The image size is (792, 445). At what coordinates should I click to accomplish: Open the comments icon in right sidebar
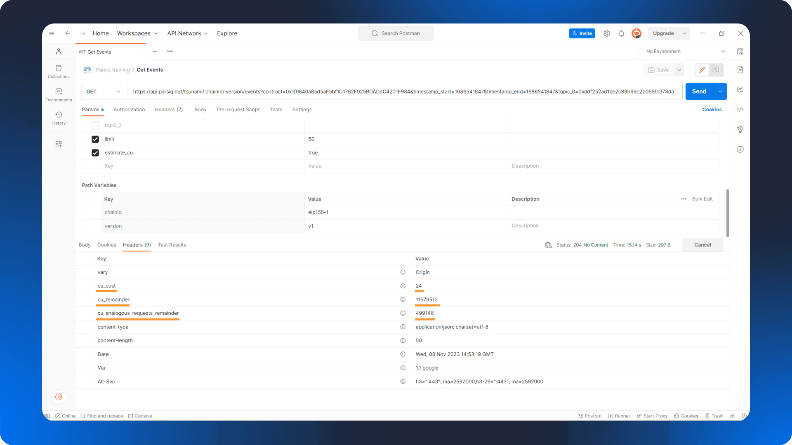(740, 89)
